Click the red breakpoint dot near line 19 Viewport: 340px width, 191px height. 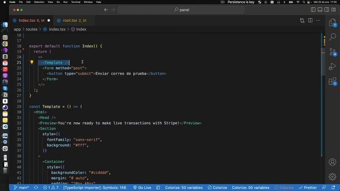point(23,49)
